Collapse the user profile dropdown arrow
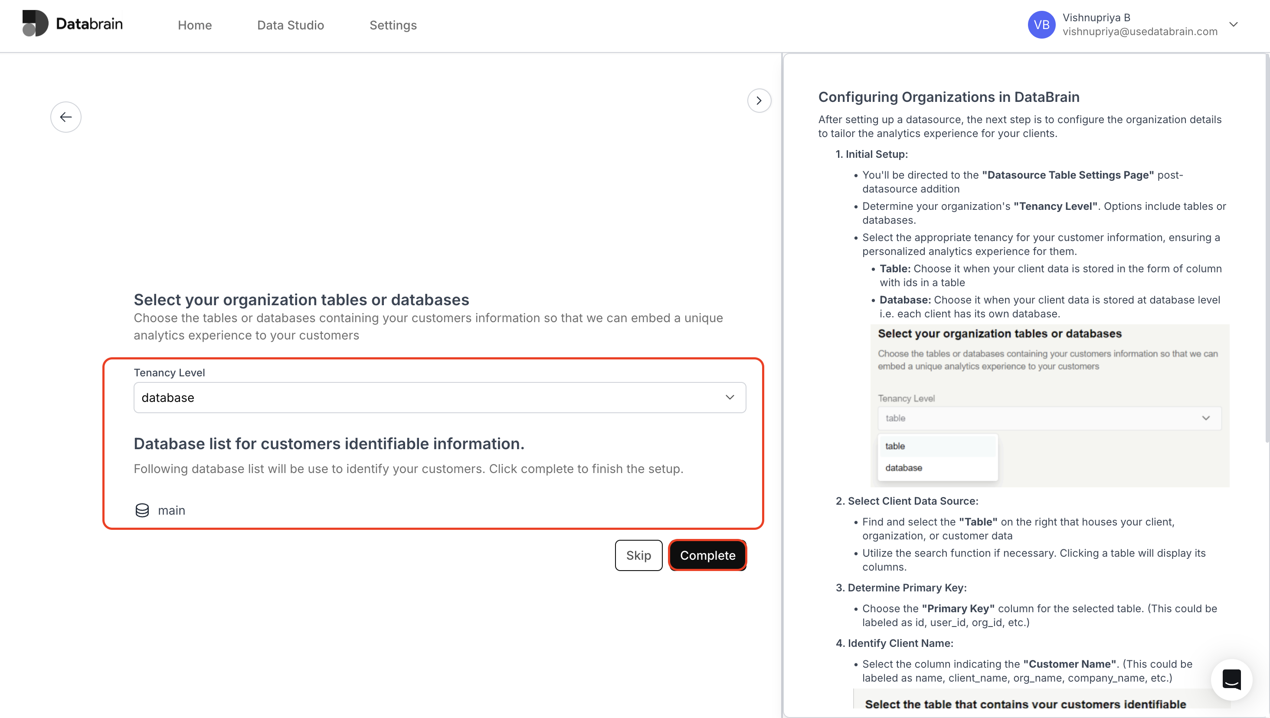Image resolution: width=1270 pixels, height=718 pixels. point(1234,24)
